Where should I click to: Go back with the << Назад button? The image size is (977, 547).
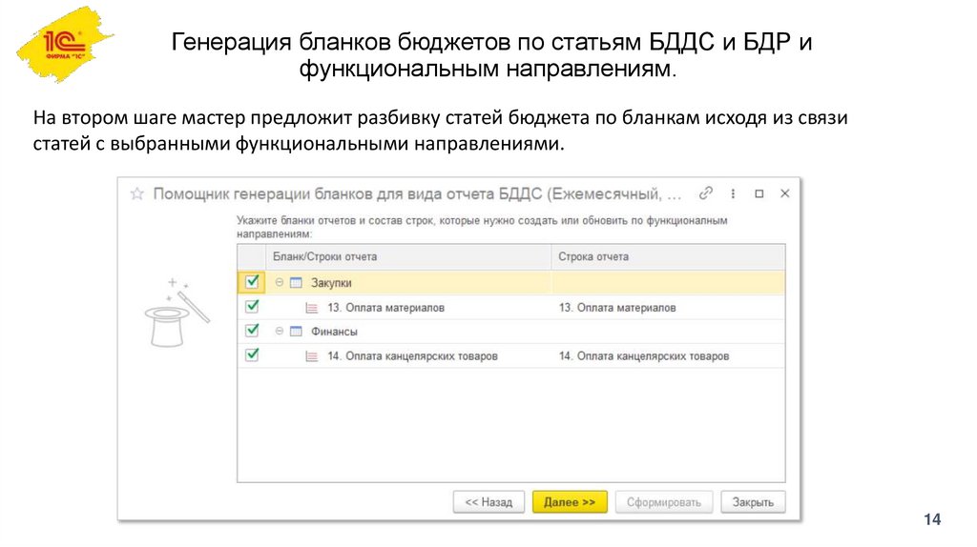coord(488,502)
